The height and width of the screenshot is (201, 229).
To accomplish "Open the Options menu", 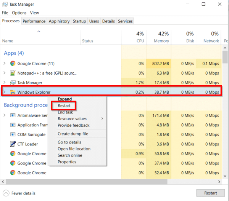I will click(19, 13).
